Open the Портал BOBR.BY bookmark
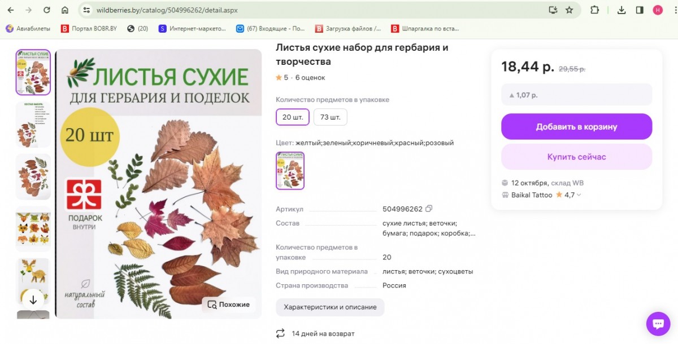The image size is (678, 344). (89, 28)
